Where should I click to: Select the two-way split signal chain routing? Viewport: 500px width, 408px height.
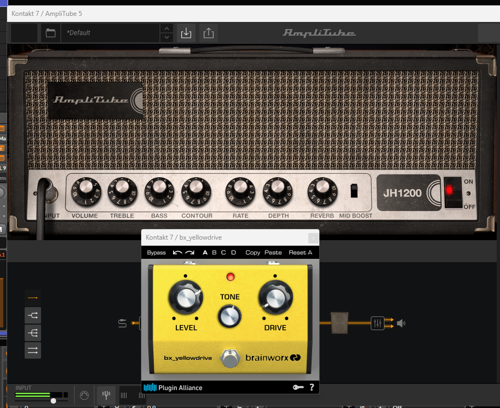click(33, 315)
